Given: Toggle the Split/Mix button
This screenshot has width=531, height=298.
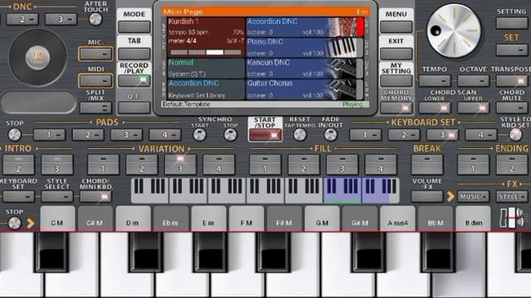Looking at the screenshot, I should click(x=95, y=108).
